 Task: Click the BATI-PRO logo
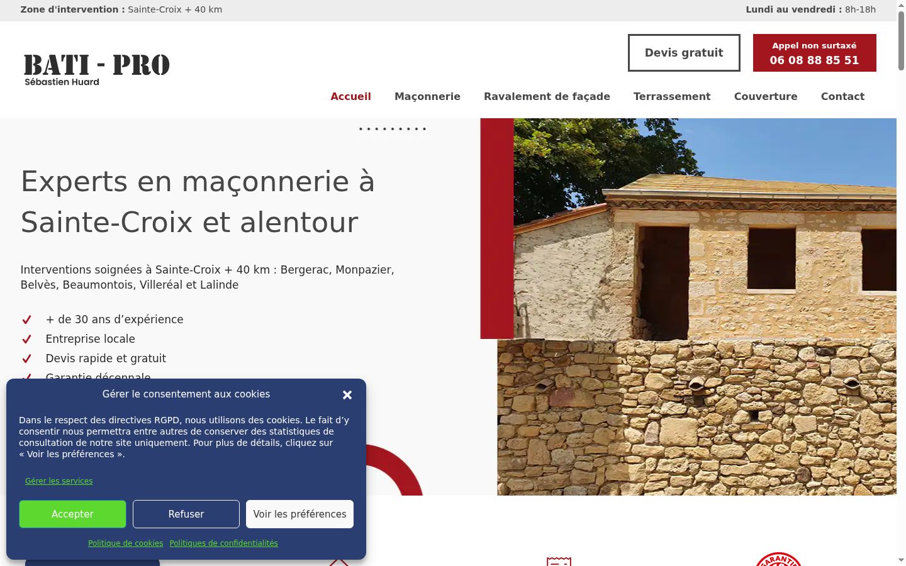point(97,70)
